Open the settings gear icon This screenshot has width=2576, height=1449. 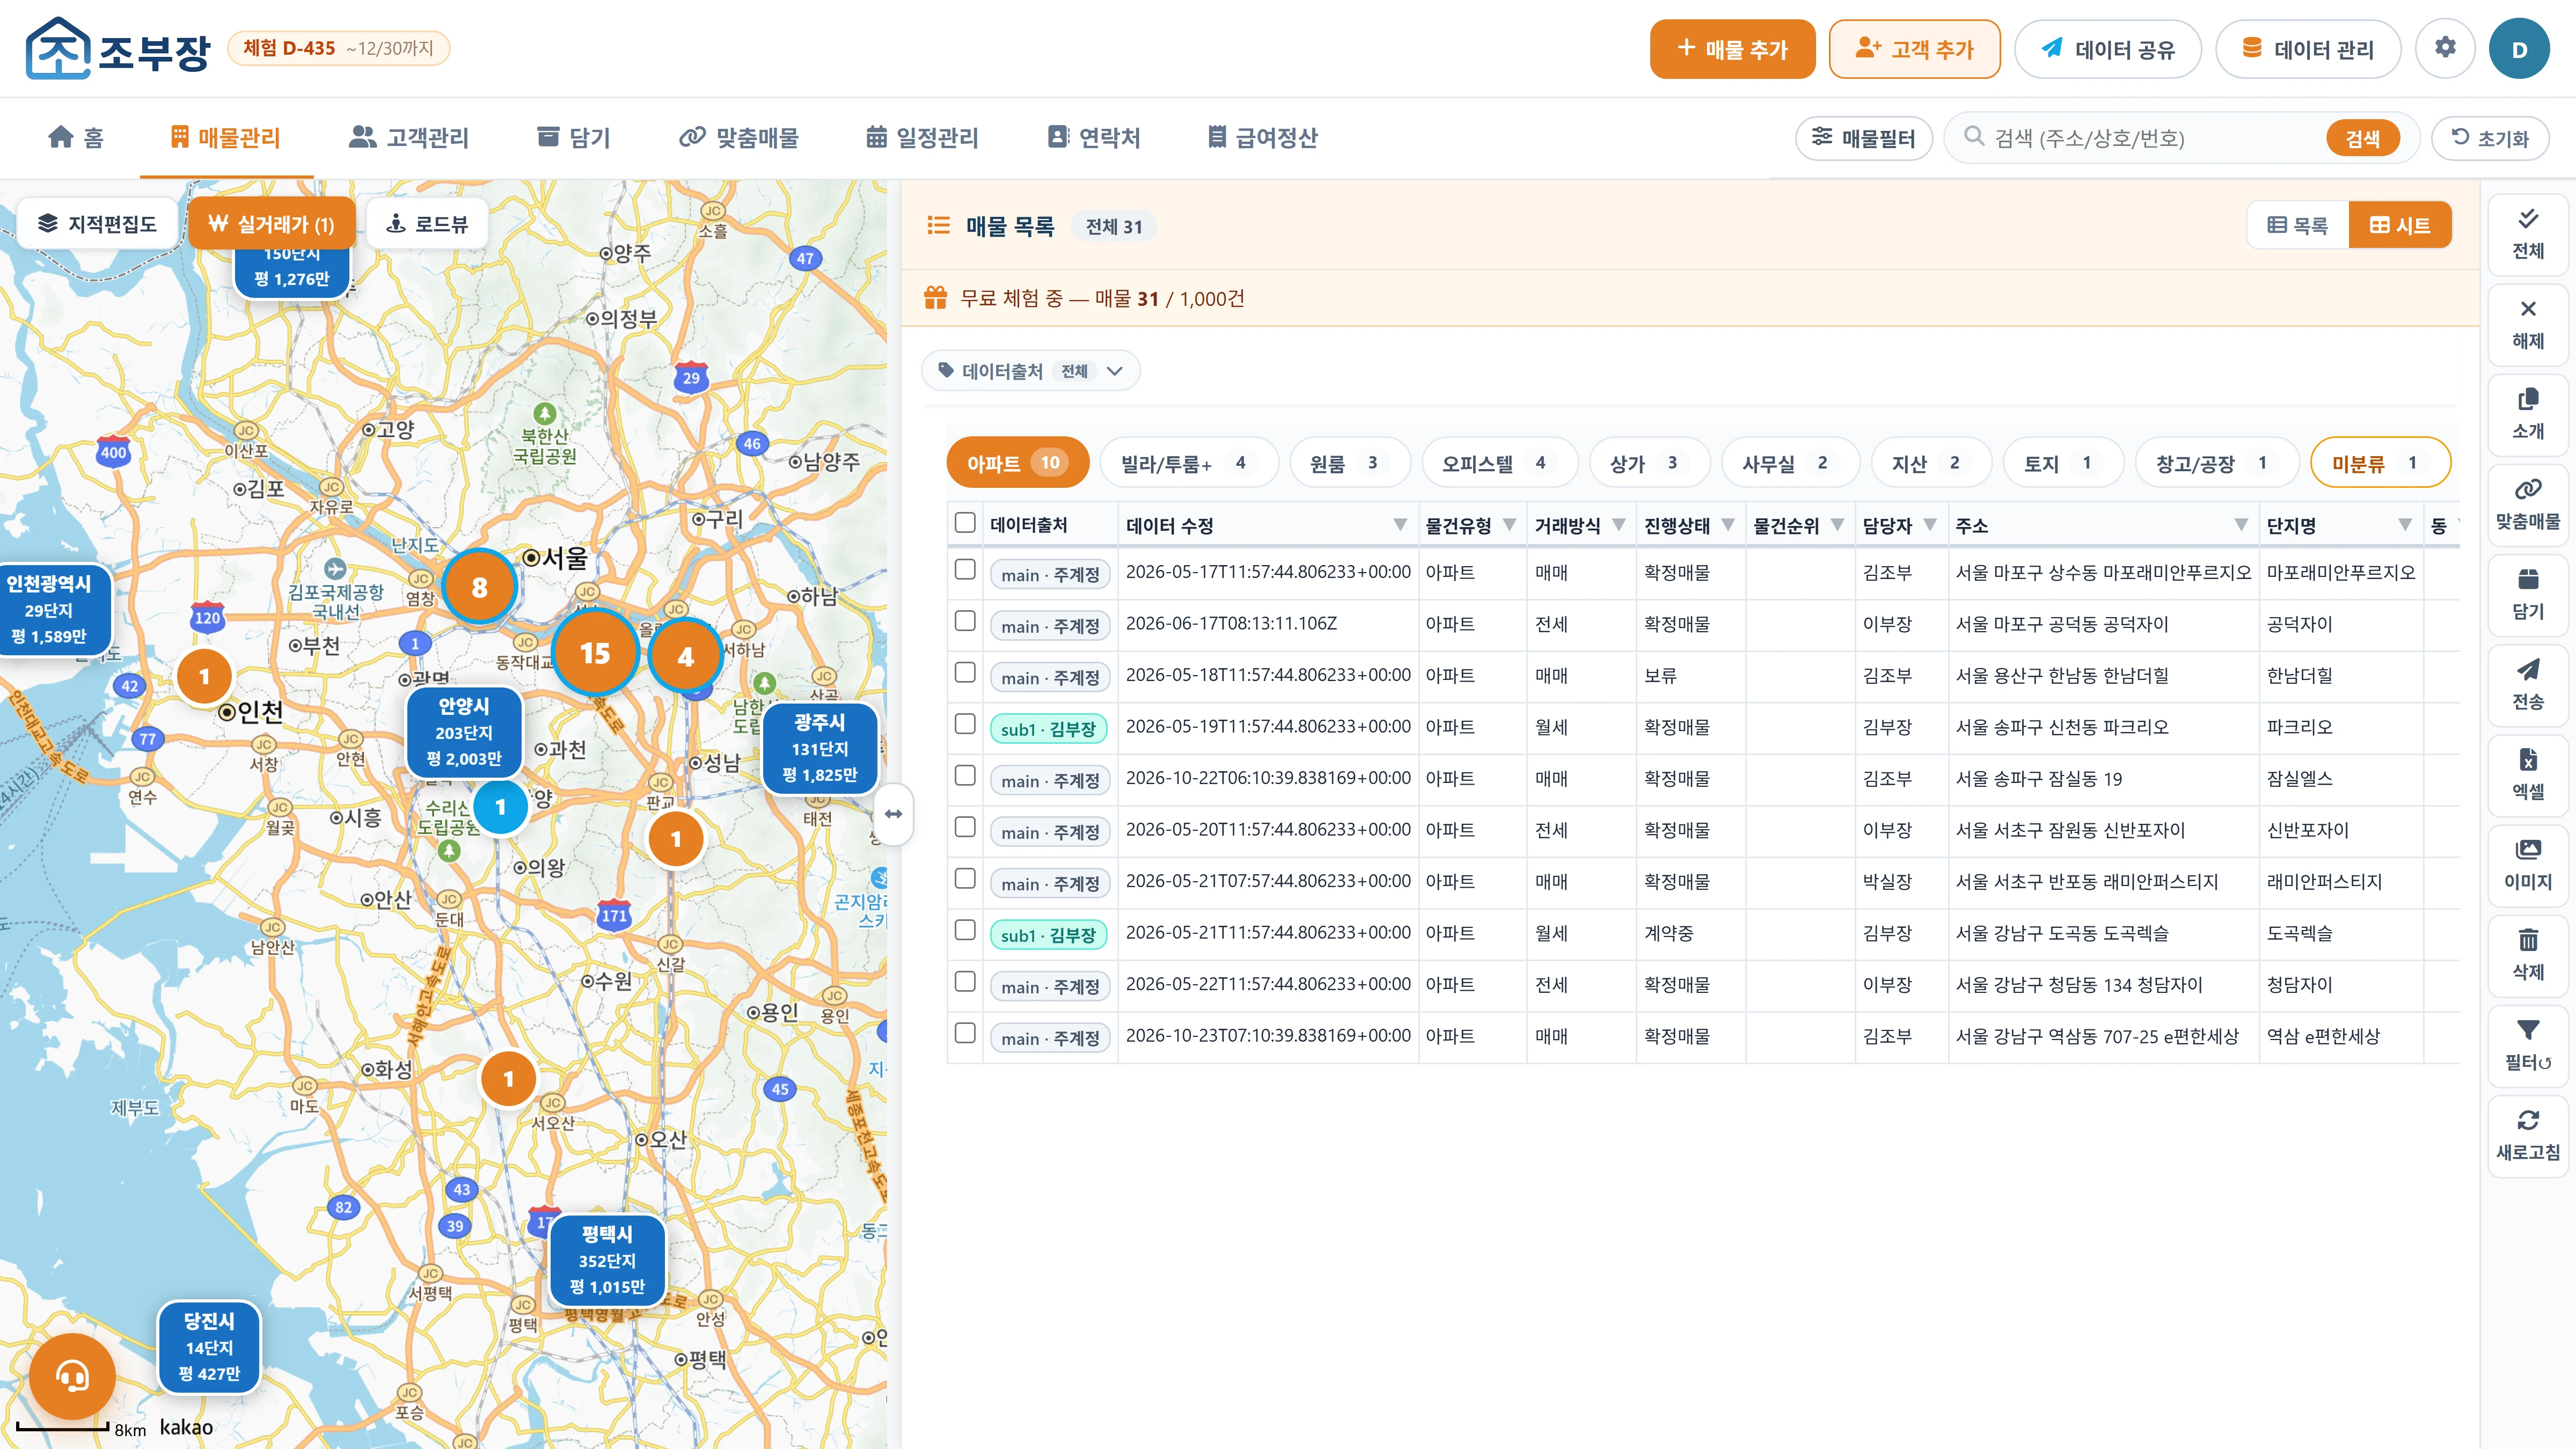(x=2444, y=48)
